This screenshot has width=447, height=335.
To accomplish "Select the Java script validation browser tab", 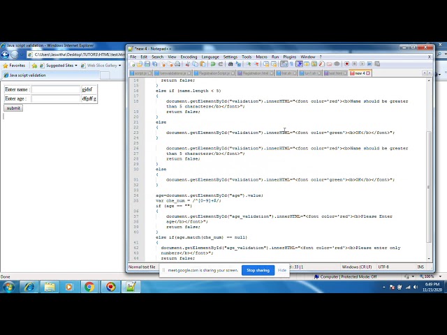I will click(x=51, y=75).
